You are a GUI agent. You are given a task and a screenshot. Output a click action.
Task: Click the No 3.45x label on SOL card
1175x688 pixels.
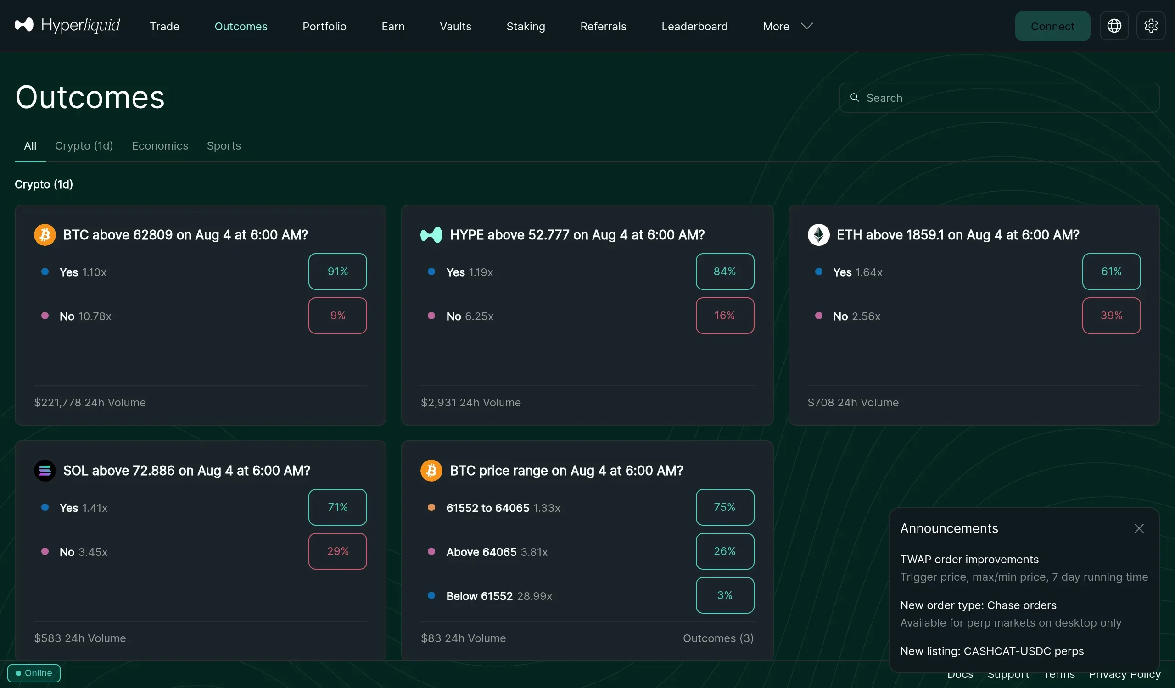[84, 552]
